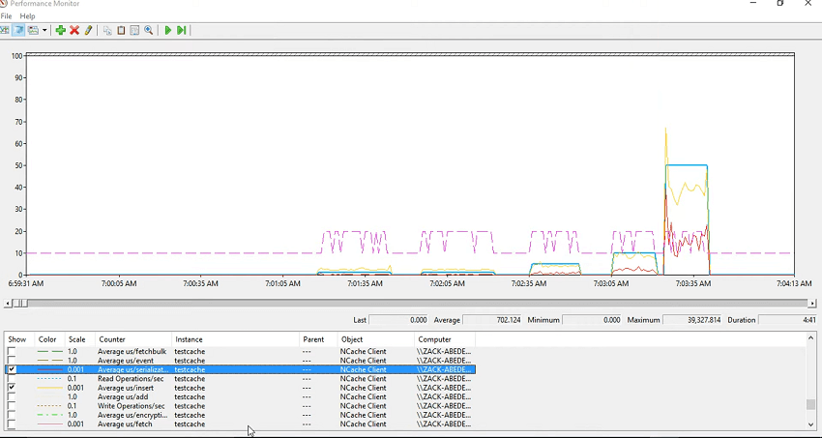The image size is (822, 438).
Task: Sort by the Show column header
Action: (x=19, y=339)
